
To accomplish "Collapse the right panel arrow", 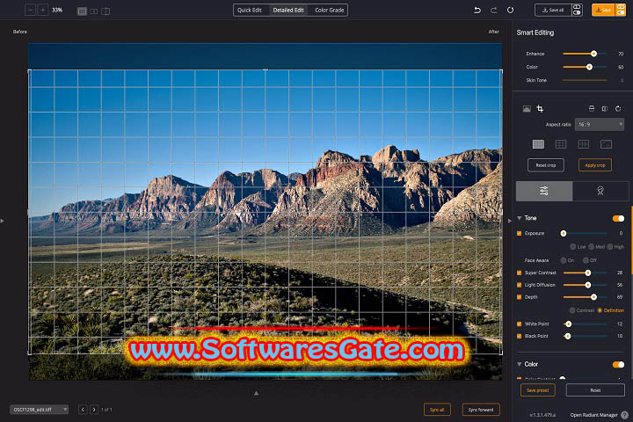I will coord(509,221).
